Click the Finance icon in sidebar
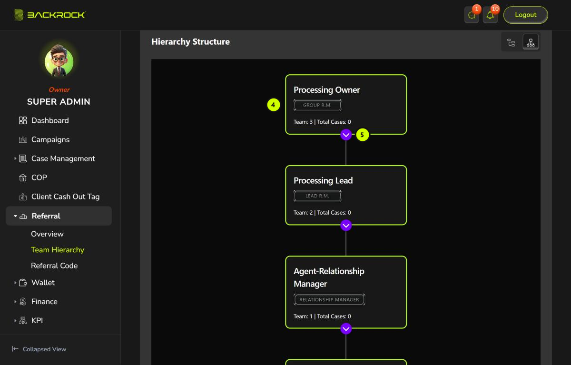The image size is (571, 365). pos(23,302)
